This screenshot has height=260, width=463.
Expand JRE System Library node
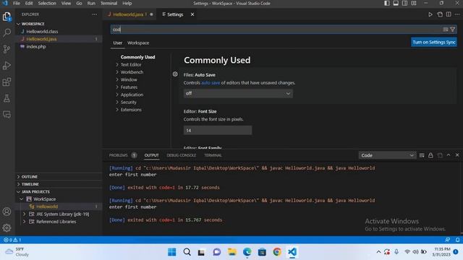click(x=25, y=214)
